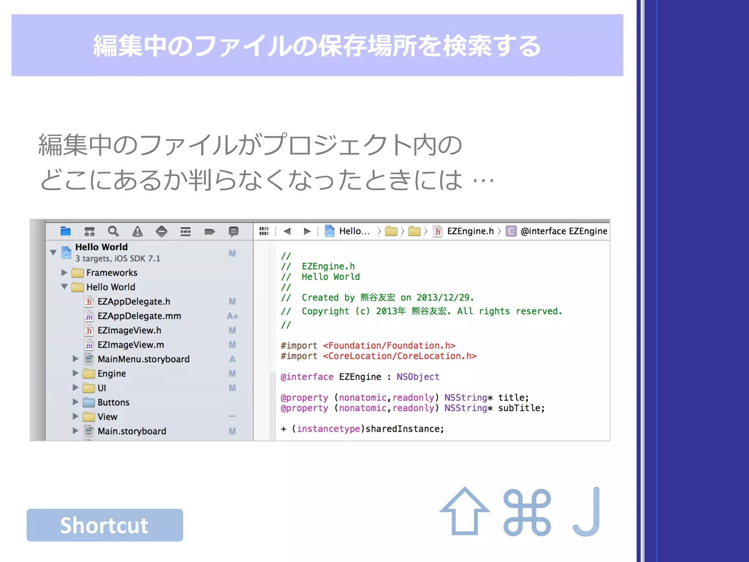Image resolution: width=749 pixels, height=562 pixels.
Task: Click the title property declaration line
Action: [x=404, y=397]
